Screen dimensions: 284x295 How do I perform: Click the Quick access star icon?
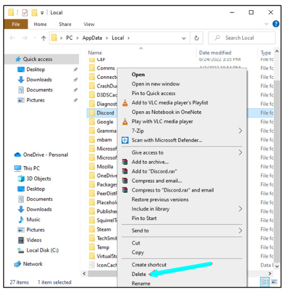[x=18, y=59]
